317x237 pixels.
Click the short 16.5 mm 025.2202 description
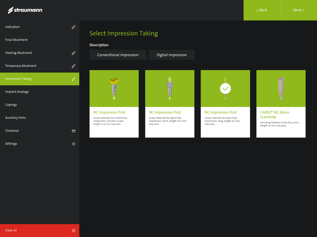point(168,121)
